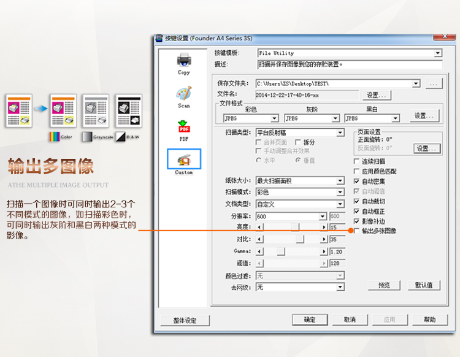The width and height of the screenshot is (460, 357).
Task: Expand the 分辨率 600 dropdown
Action: (x=323, y=217)
